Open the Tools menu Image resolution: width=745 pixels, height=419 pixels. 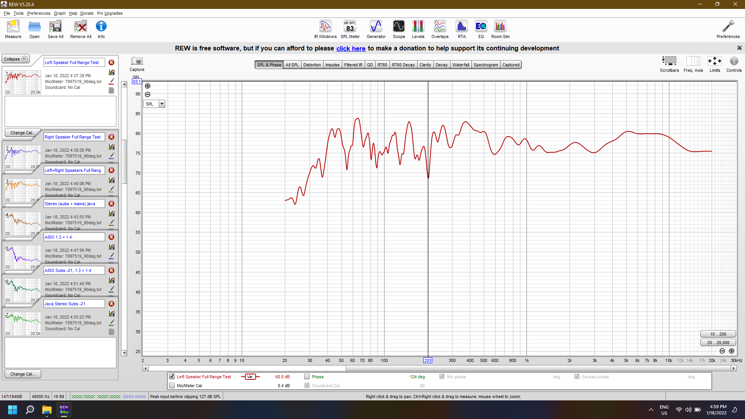click(x=18, y=13)
